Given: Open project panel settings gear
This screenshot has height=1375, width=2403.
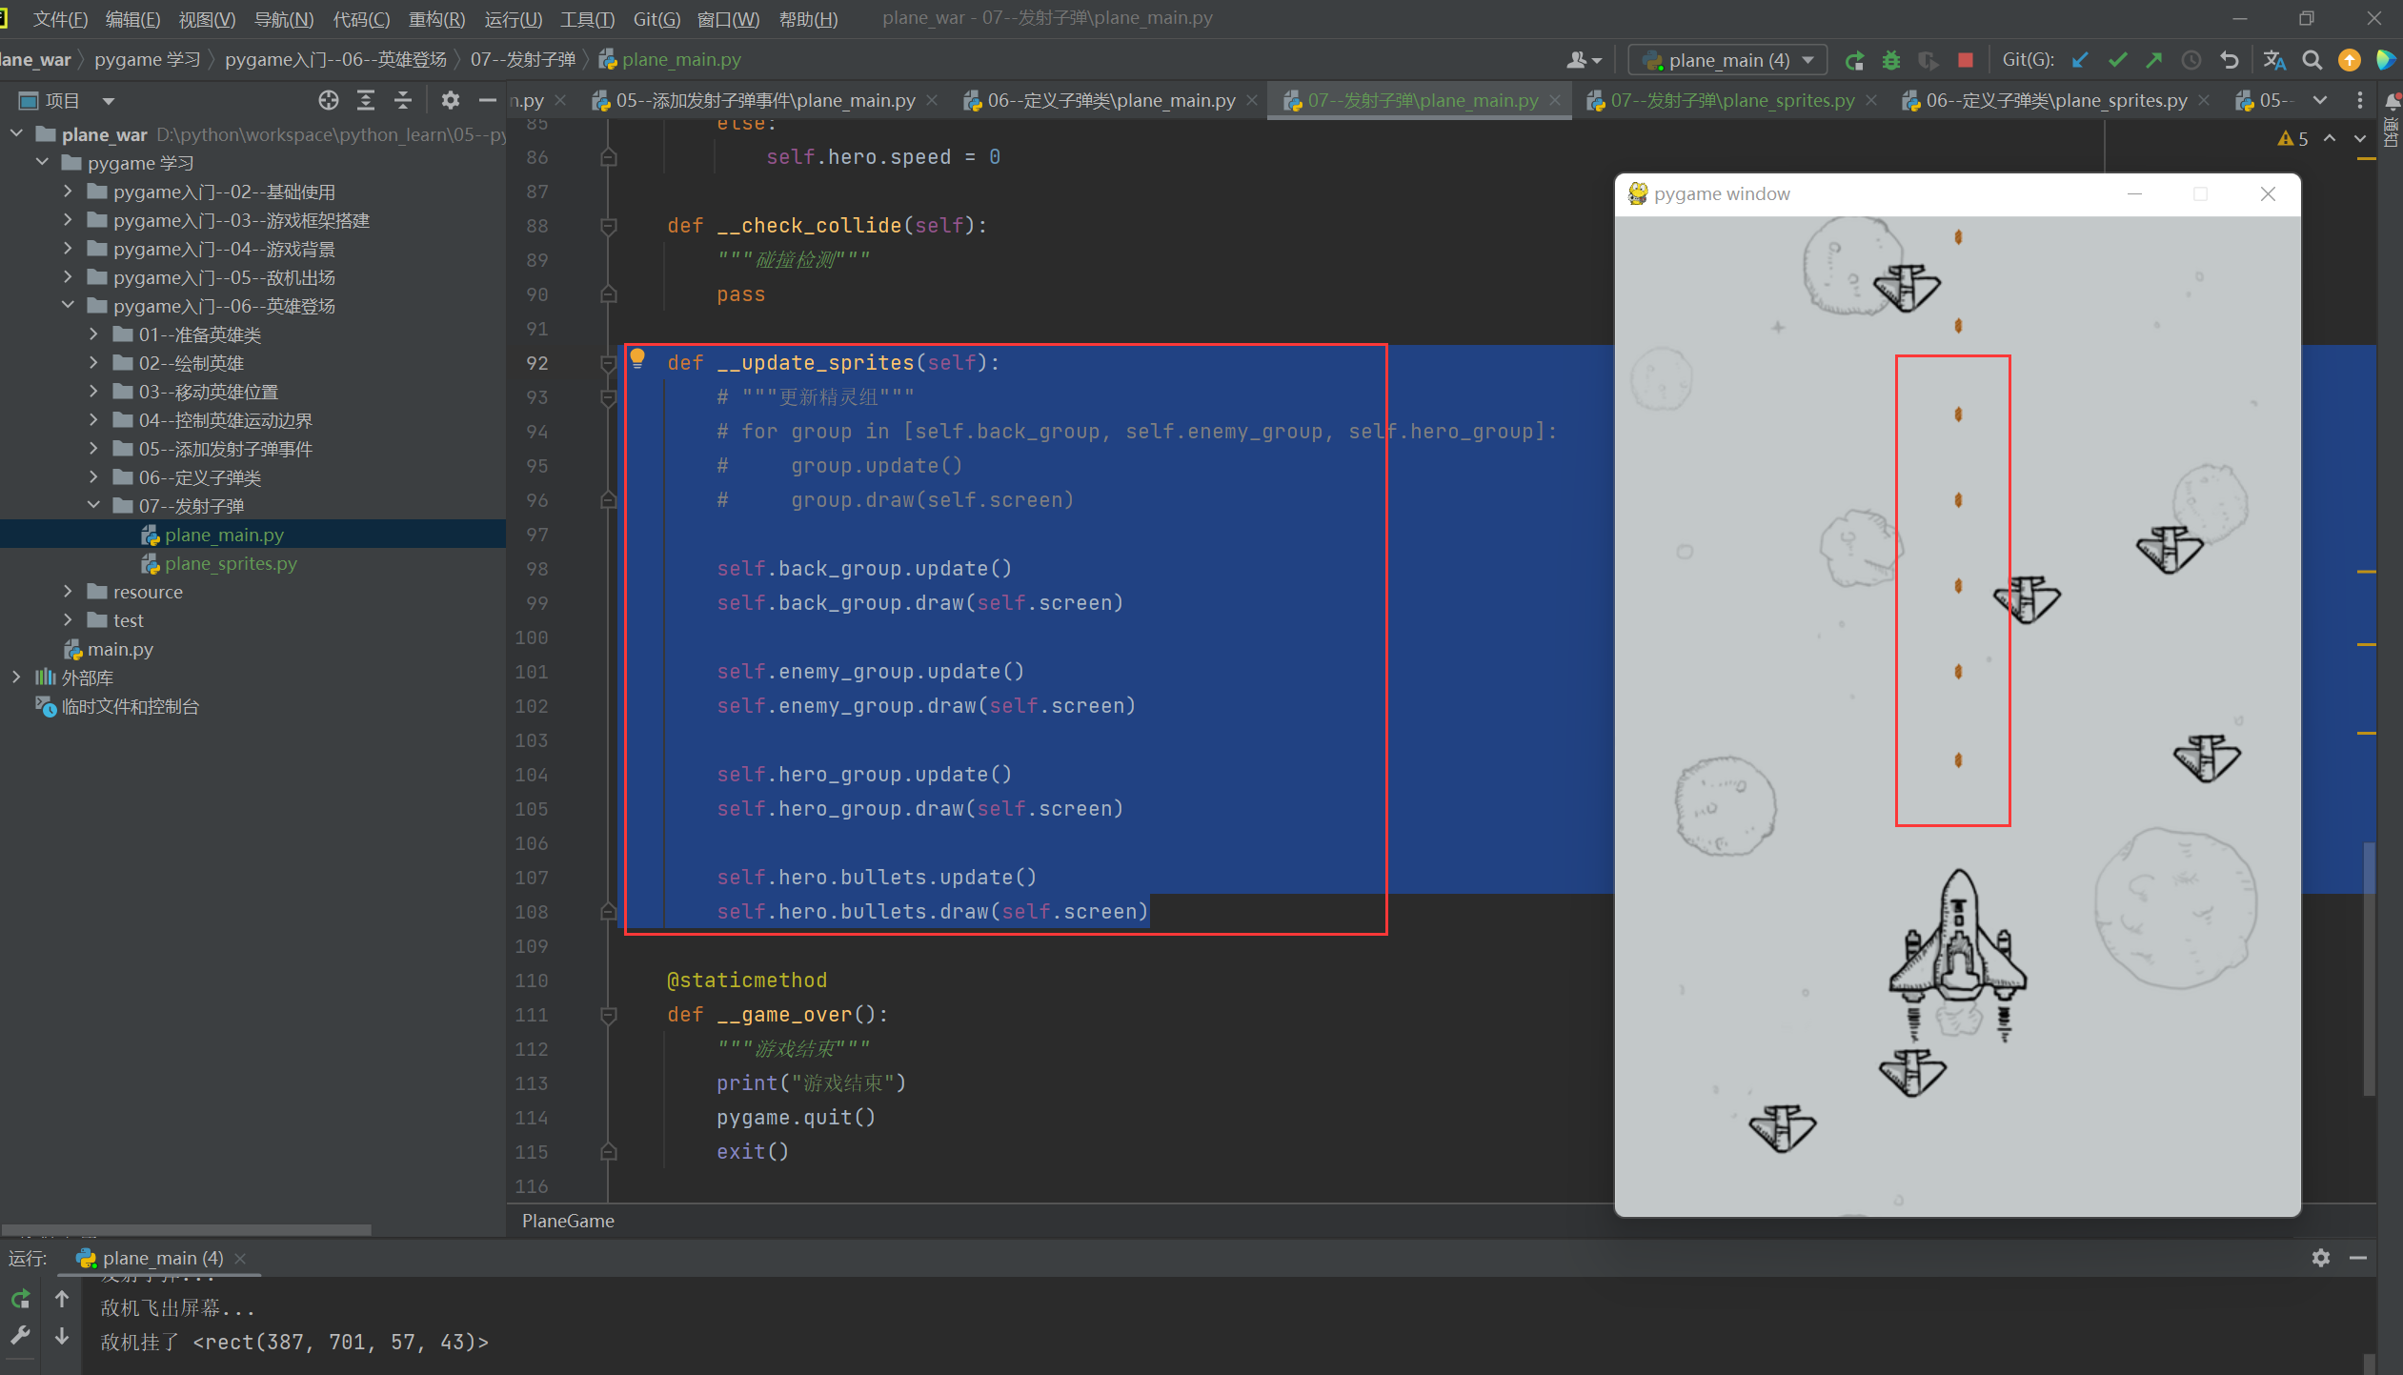Looking at the screenshot, I should (x=451, y=100).
